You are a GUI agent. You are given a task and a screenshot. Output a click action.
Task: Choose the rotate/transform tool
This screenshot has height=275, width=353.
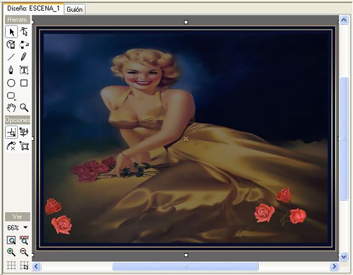[x=11, y=44]
